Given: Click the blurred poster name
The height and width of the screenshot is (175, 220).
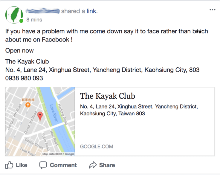Looking at the screenshot, I should click(x=43, y=11).
